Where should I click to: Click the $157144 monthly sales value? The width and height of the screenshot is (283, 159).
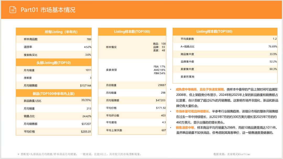point(85,86)
